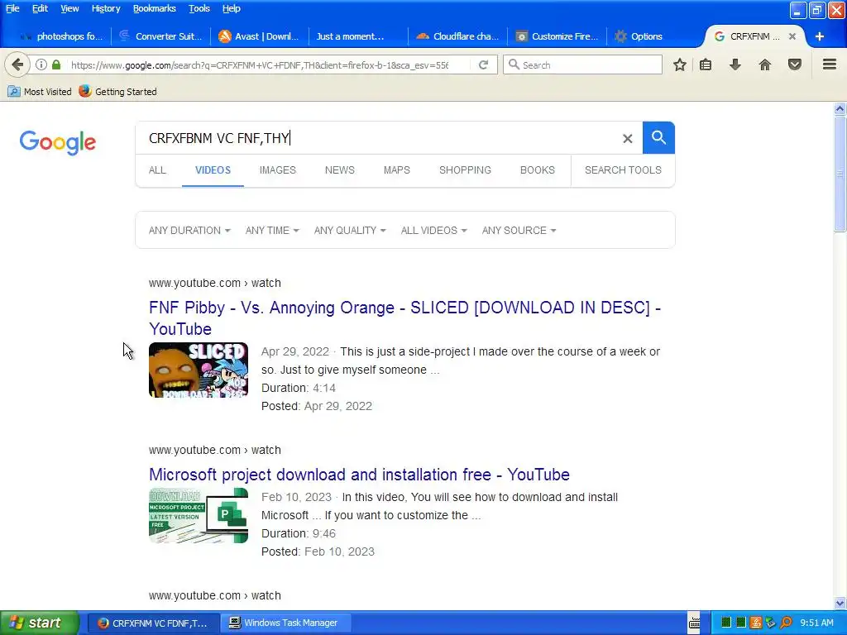The image size is (847, 635).
Task: Switch to the Options tab
Action: pyautogui.click(x=647, y=36)
